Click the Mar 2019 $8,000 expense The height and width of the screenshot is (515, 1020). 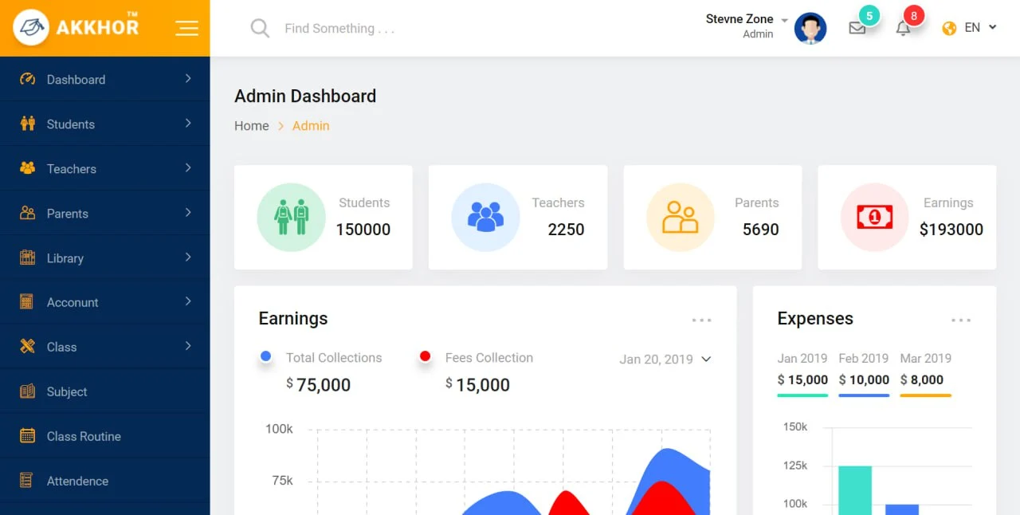click(922, 380)
